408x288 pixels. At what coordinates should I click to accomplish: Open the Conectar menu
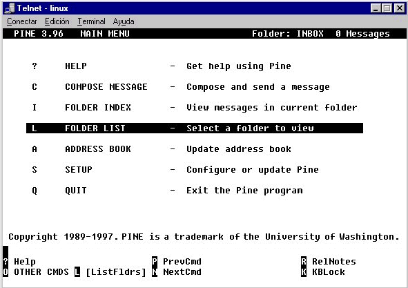click(x=22, y=21)
